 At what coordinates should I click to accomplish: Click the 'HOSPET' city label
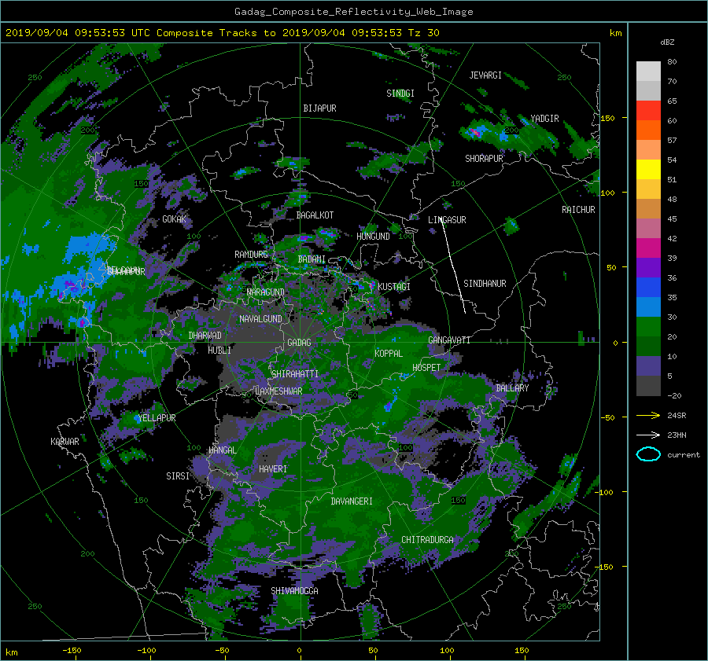pos(426,368)
